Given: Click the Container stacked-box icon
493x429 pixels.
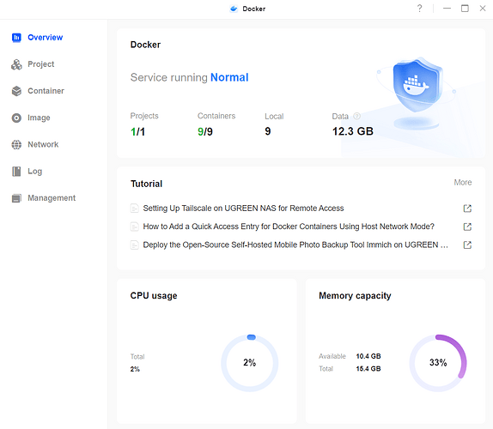Looking at the screenshot, I should 16,91.
